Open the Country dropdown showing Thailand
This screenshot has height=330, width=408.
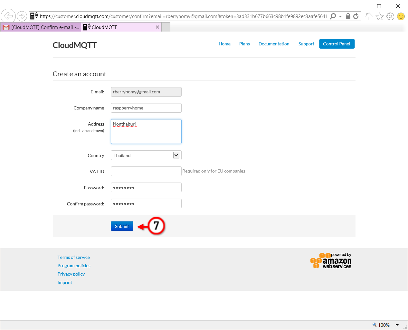tap(146, 155)
